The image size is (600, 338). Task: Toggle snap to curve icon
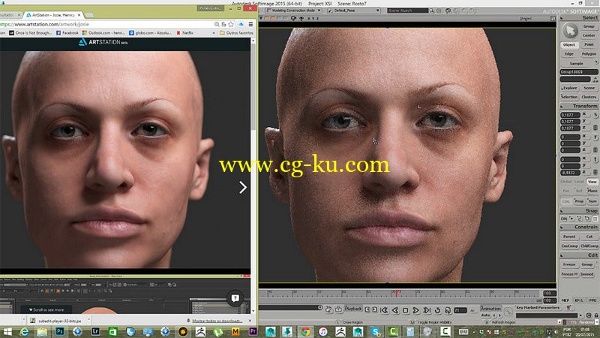pyautogui.click(x=579, y=219)
